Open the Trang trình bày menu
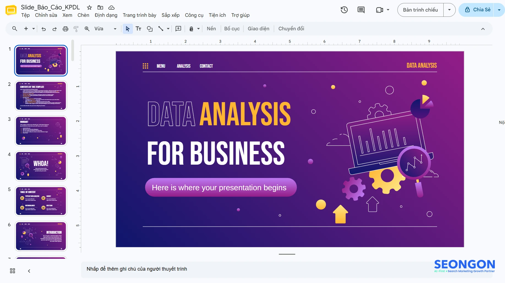Image resolution: width=505 pixels, height=283 pixels. tap(140, 15)
